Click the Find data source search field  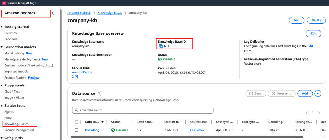point(143,110)
